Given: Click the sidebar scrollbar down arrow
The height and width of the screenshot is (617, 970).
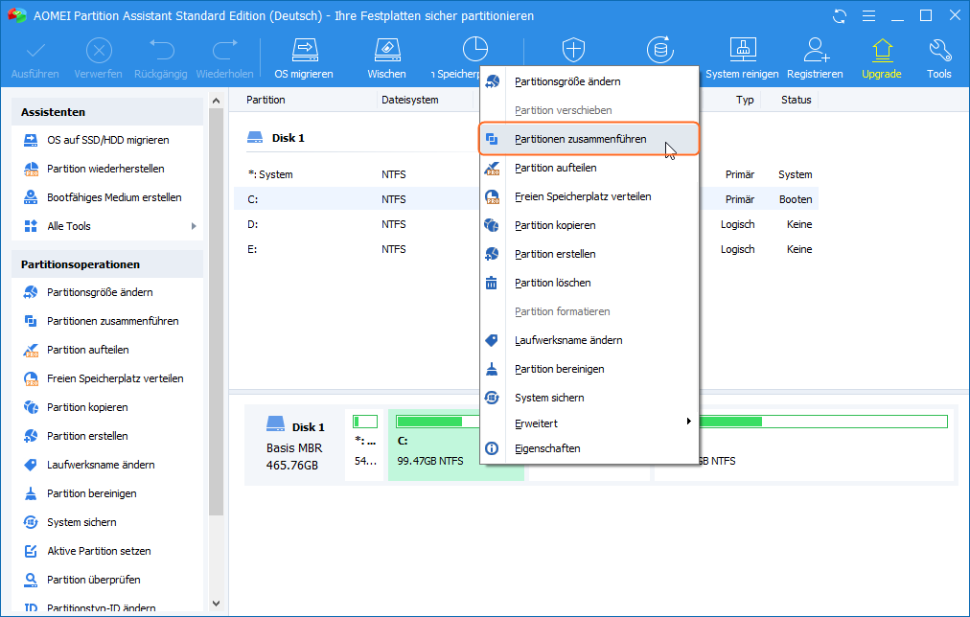Looking at the screenshot, I should point(216,604).
